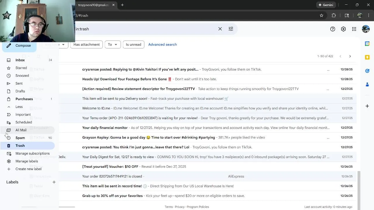Image resolution: width=374 pixels, height=210 pixels.
Task: Open search filter options icon
Action: (231, 29)
